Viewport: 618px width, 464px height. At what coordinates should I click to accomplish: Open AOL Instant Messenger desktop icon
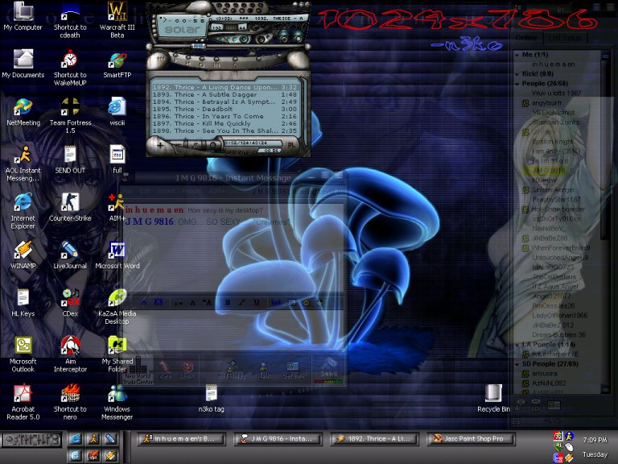[23, 164]
